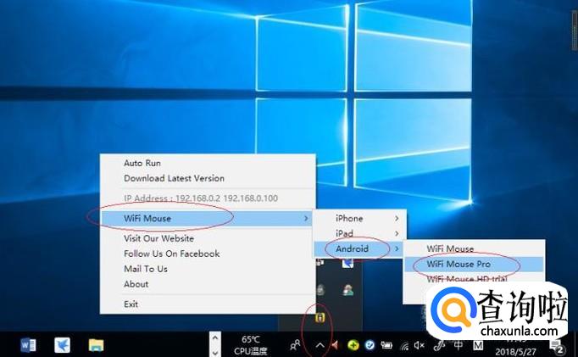Screen dimensions: 578x357
Task: Click the green-shirt person icon in overflow tray
Action: pos(347,290)
